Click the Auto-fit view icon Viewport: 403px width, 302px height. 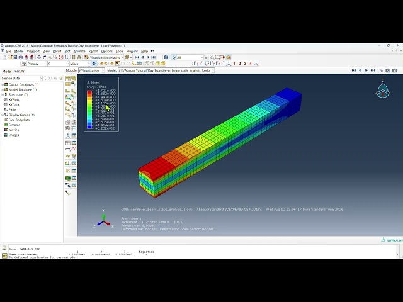click(x=60, y=57)
